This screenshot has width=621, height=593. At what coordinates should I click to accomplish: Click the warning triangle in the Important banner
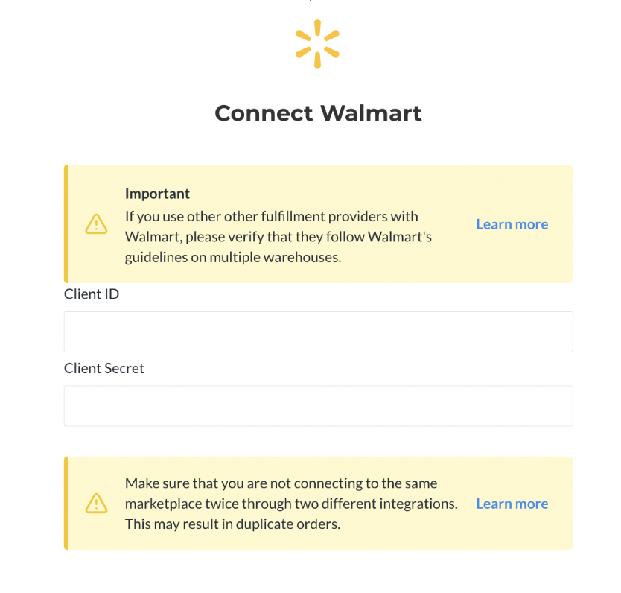(96, 224)
